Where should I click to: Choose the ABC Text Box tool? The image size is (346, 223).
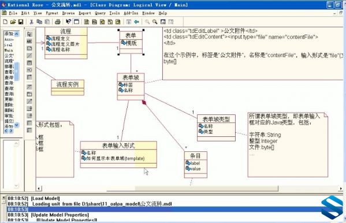pyautogui.click(x=29, y=41)
